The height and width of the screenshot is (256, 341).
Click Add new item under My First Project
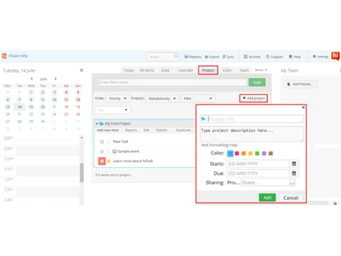(x=108, y=130)
